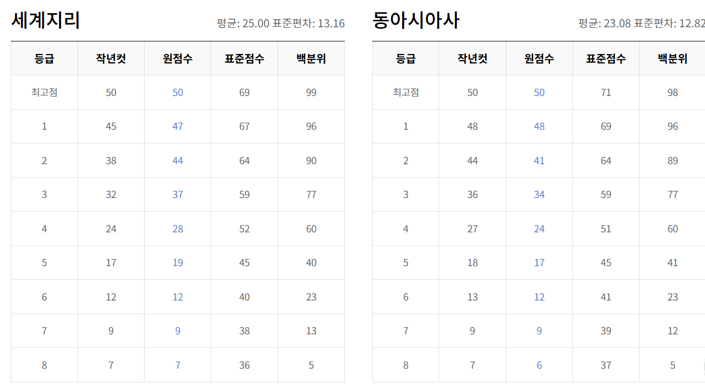Viewport: 705px width, 390px height.
Task: Click blue 원점수 44 for 세계지리 grade 2
Action: [x=177, y=160]
